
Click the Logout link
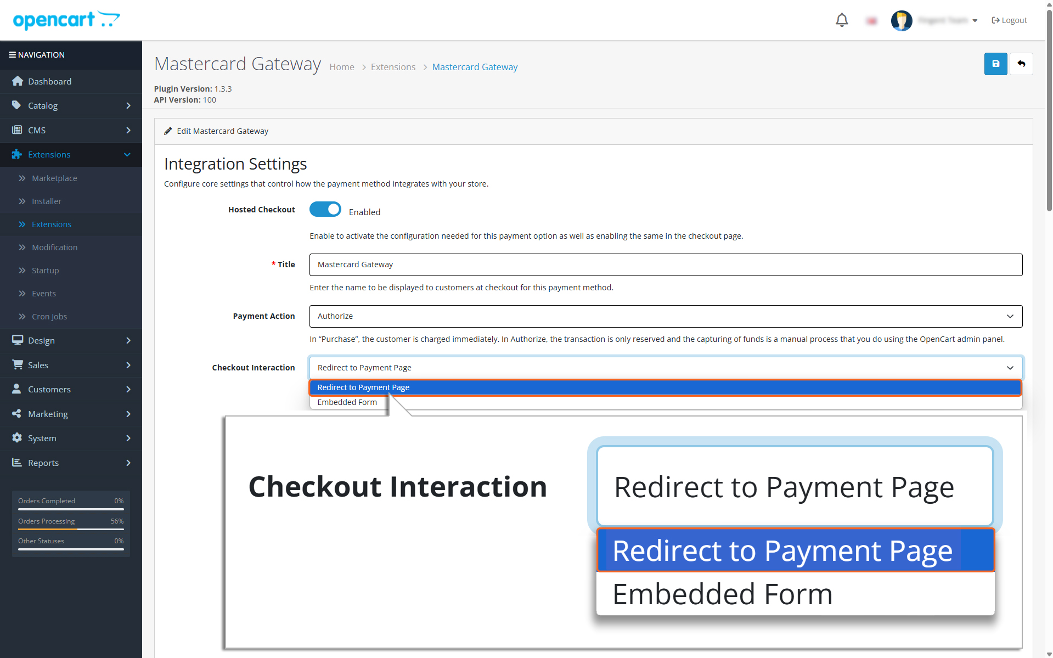pos(1009,20)
